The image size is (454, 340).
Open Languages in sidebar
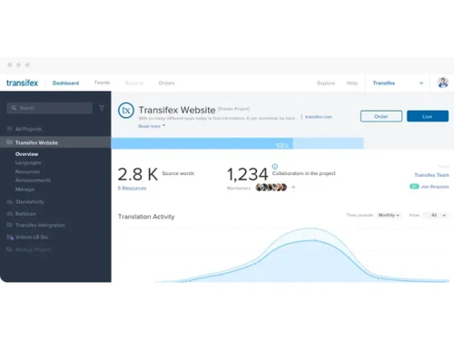pyautogui.click(x=28, y=162)
